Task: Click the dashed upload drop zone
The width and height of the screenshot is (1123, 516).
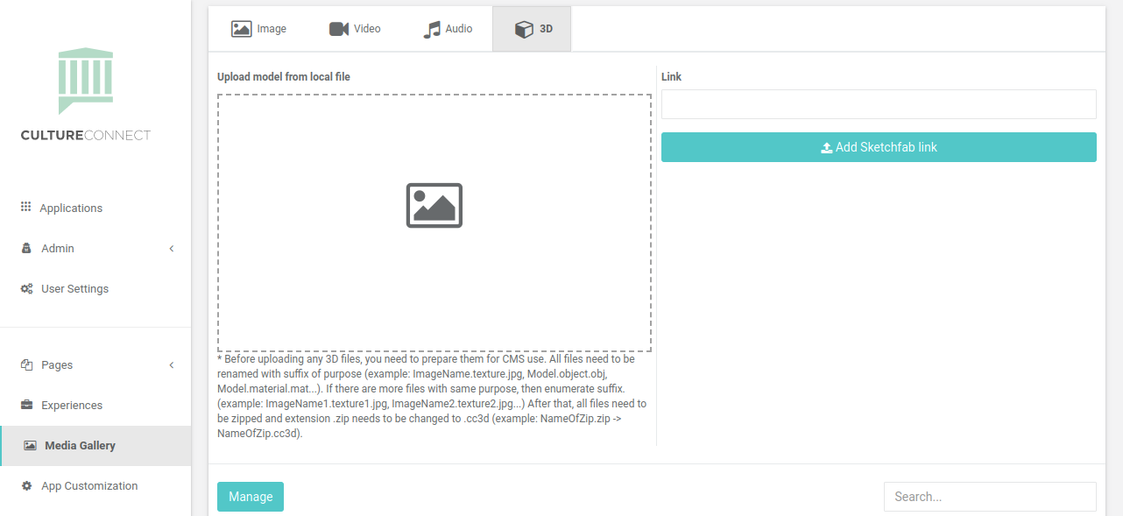Action: (434, 223)
